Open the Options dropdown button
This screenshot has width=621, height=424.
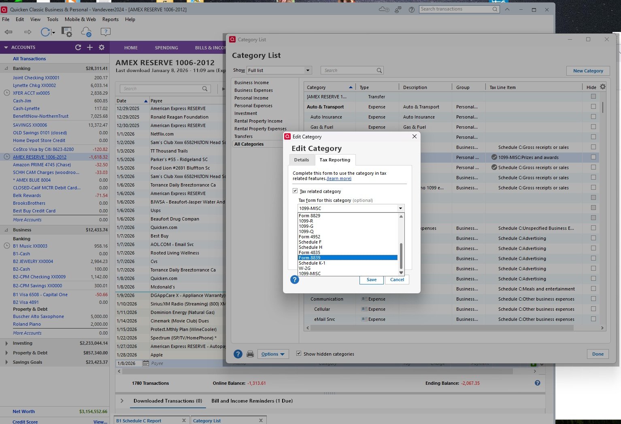tap(272, 354)
